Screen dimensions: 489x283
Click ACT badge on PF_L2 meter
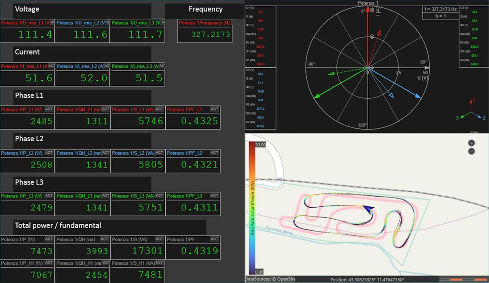point(214,153)
